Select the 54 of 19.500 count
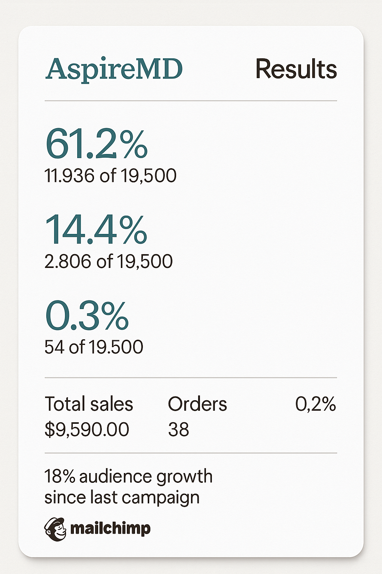The width and height of the screenshot is (382, 574). tap(94, 347)
